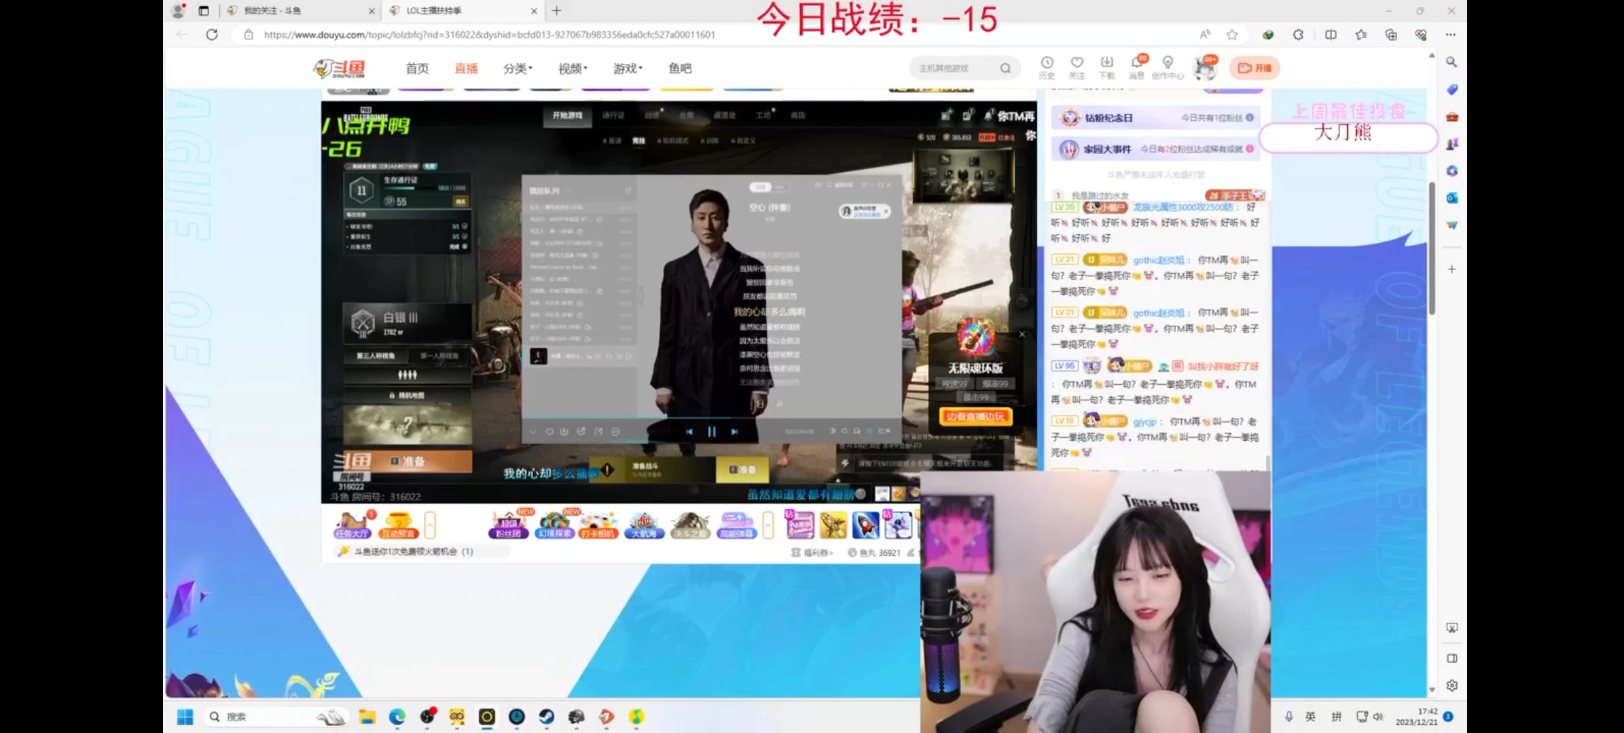Click the Douyu logo
This screenshot has width=1624, height=733.
click(x=339, y=69)
